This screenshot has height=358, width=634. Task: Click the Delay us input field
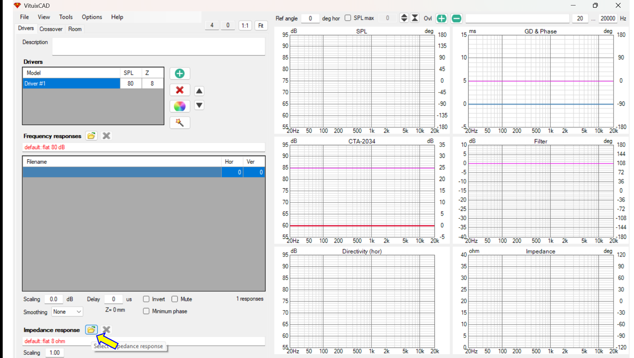113,299
